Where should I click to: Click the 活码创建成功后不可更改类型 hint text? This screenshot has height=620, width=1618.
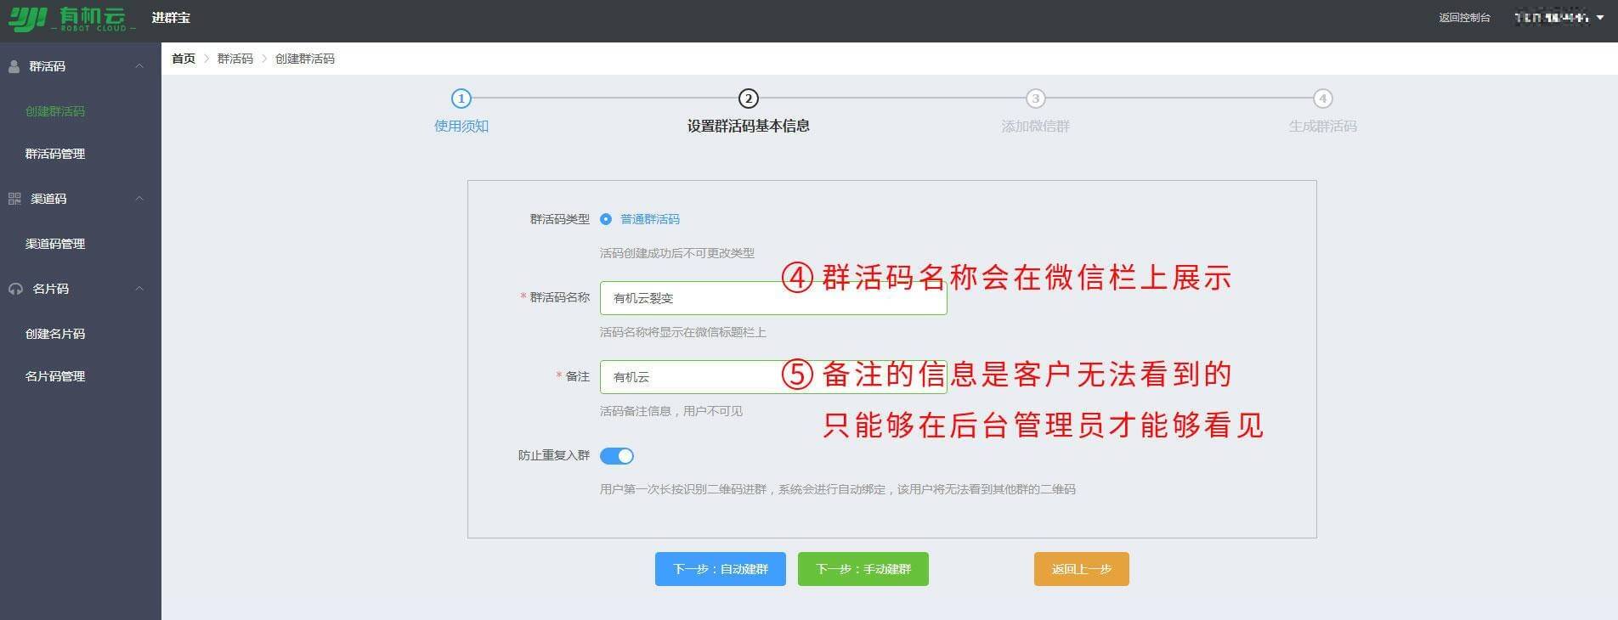click(x=677, y=253)
